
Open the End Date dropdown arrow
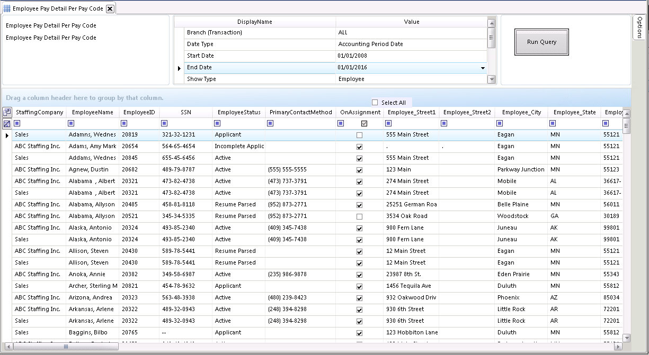tap(483, 68)
